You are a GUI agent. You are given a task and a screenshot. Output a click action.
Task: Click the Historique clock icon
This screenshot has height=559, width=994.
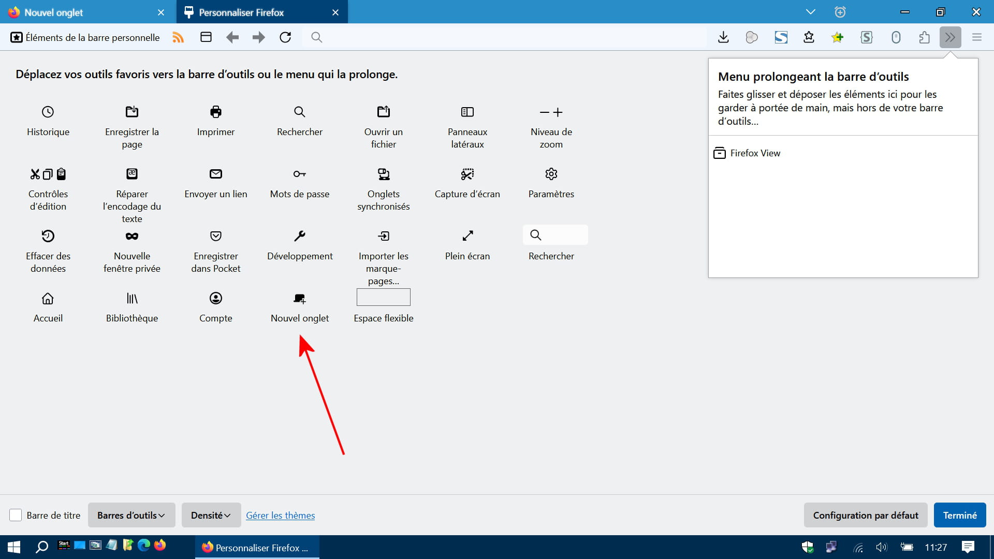[48, 112]
